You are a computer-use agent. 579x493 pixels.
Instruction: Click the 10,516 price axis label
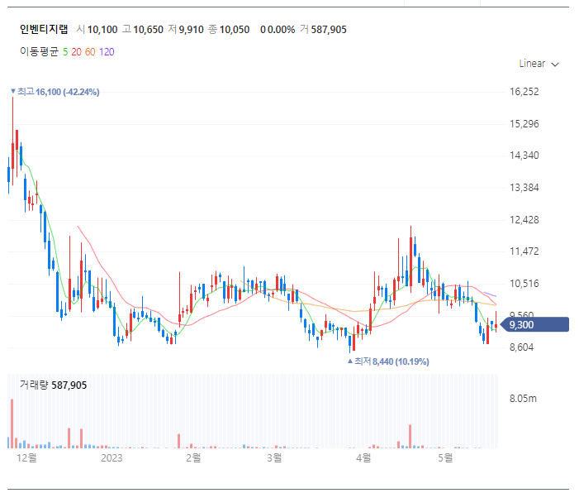pyautogui.click(x=524, y=284)
